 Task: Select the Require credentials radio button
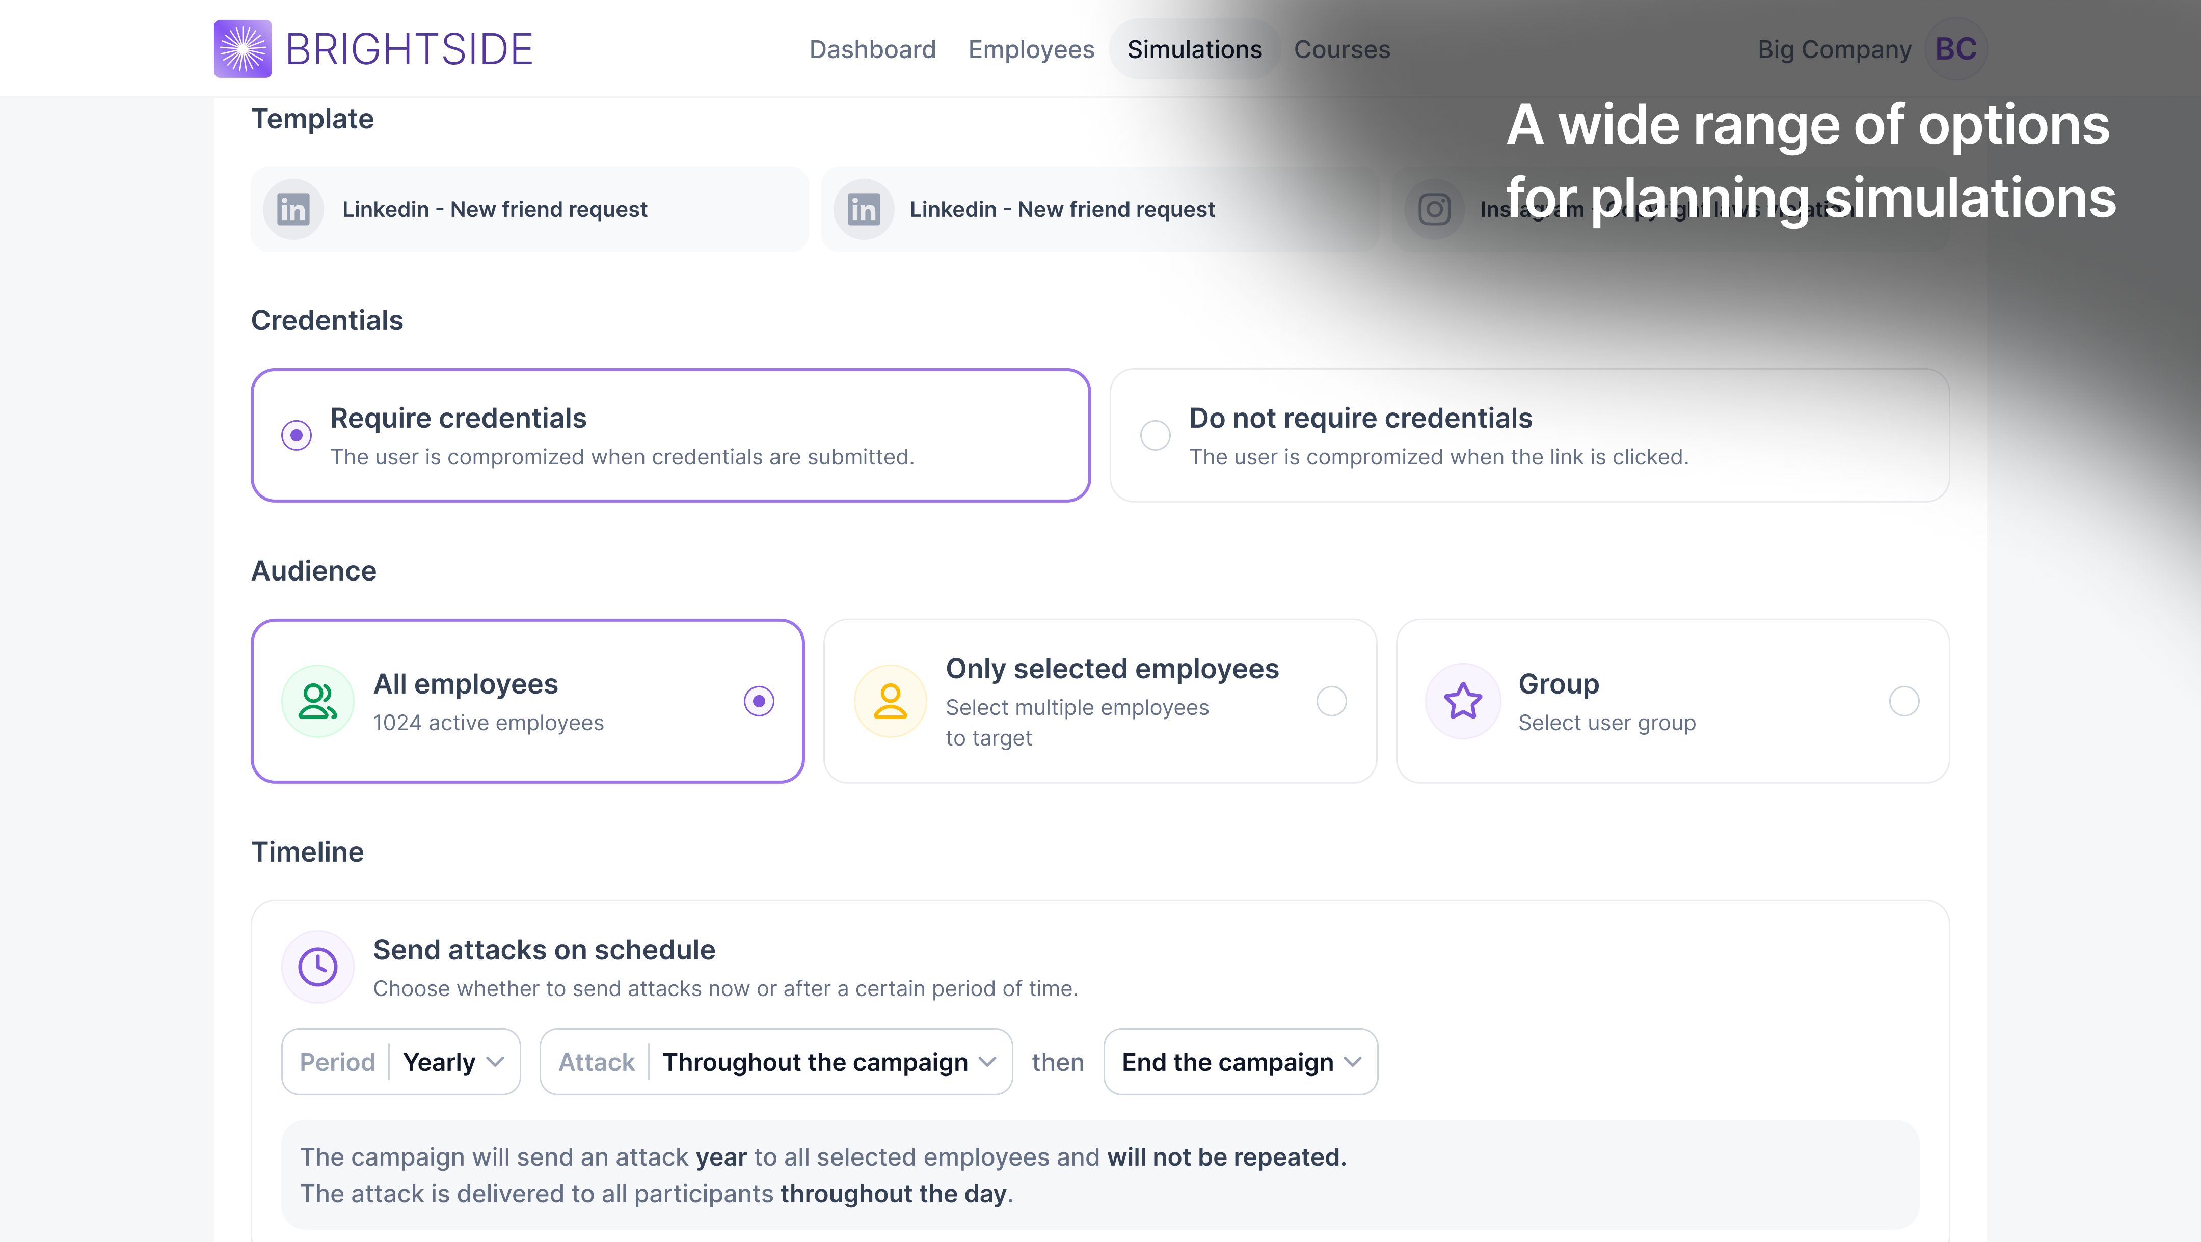(x=297, y=435)
